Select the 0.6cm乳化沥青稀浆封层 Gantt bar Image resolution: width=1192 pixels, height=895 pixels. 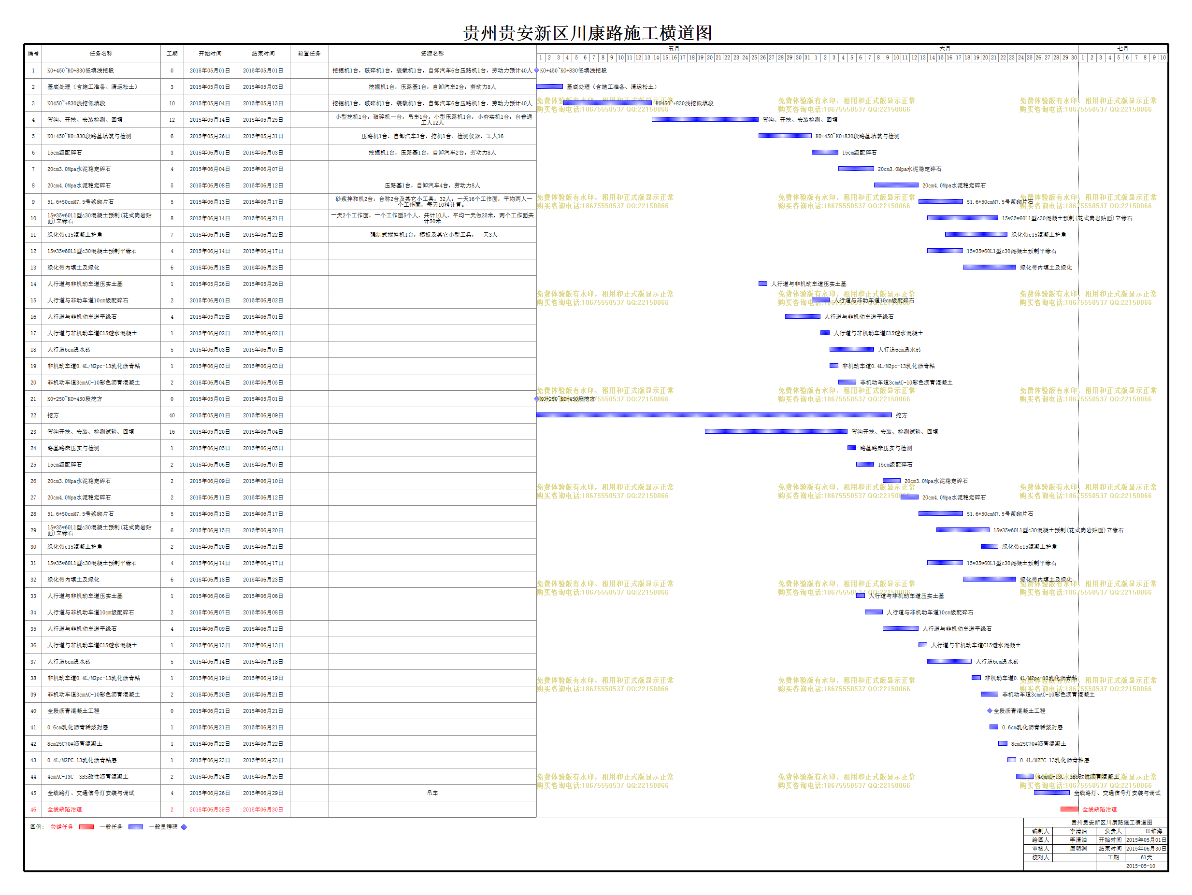click(994, 727)
